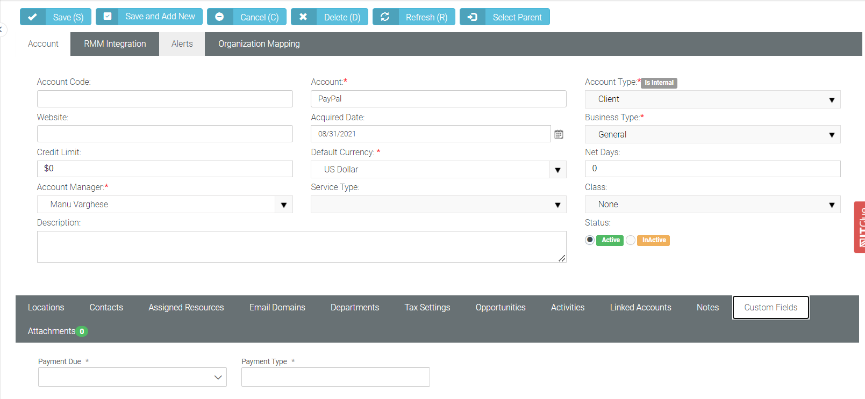
Task: Select the InActive status radio button
Action: point(631,240)
